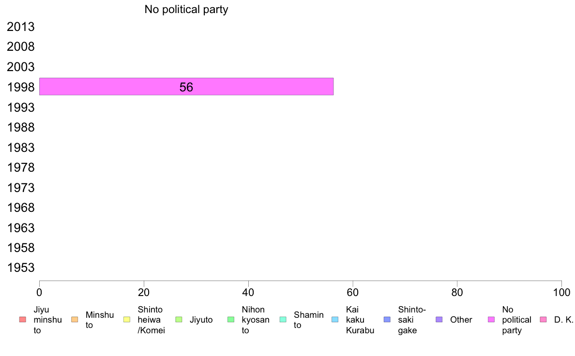Click the Jiyu minshu to legend swatch
Image resolution: width=575 pixels, height=356 pixels.
23,320
